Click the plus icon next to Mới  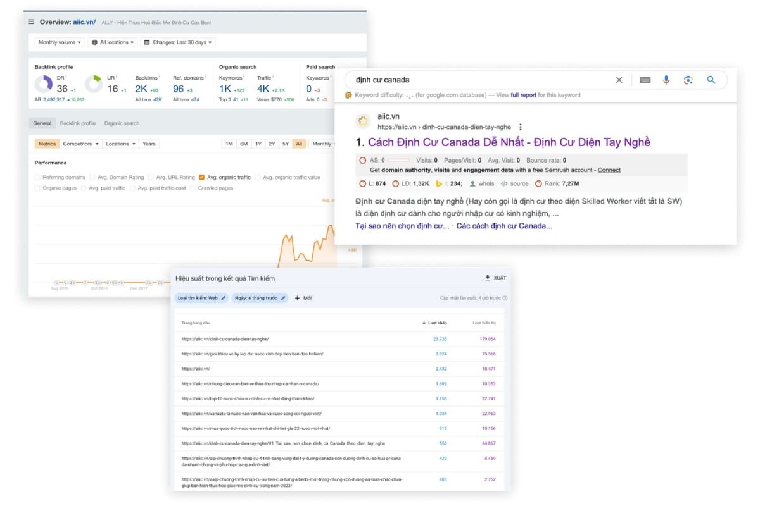[298, 298]
